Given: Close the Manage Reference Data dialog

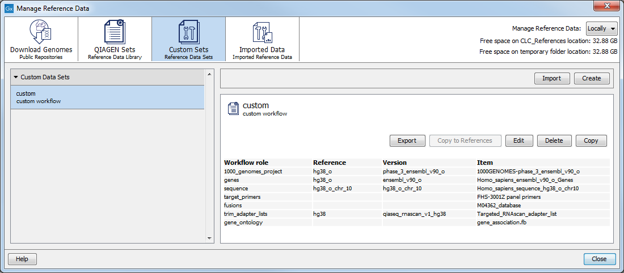Looking at the screenshot, I should click(x=599, y=259).
